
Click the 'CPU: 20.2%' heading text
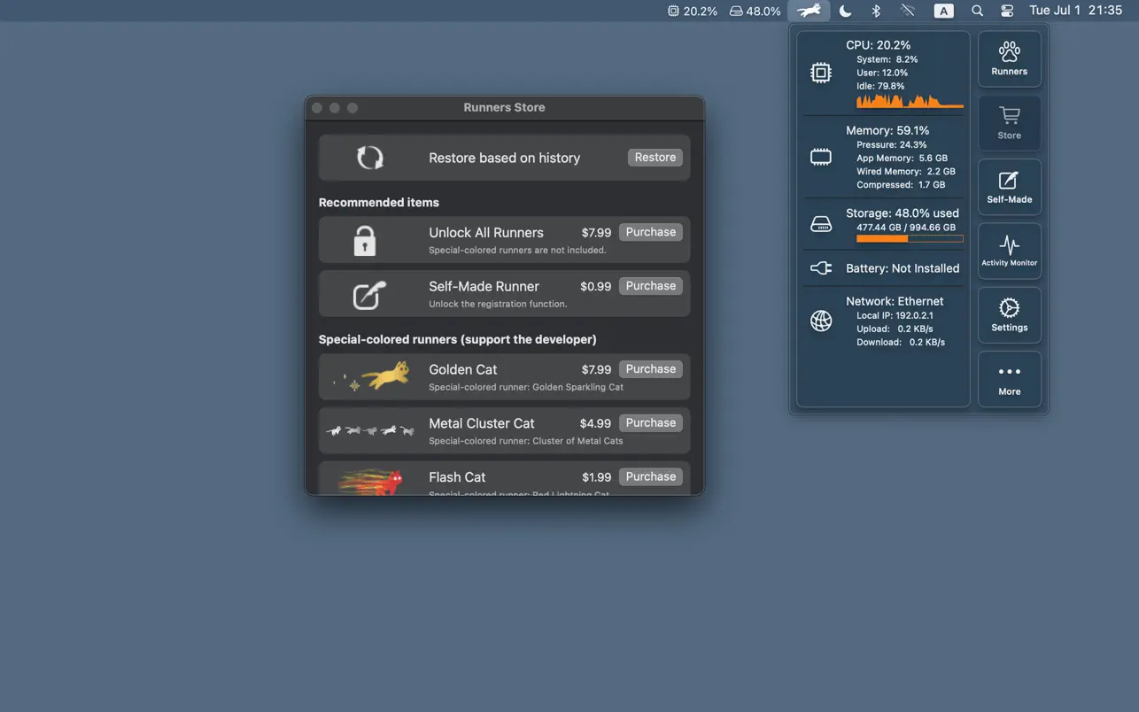pos(878,45)
